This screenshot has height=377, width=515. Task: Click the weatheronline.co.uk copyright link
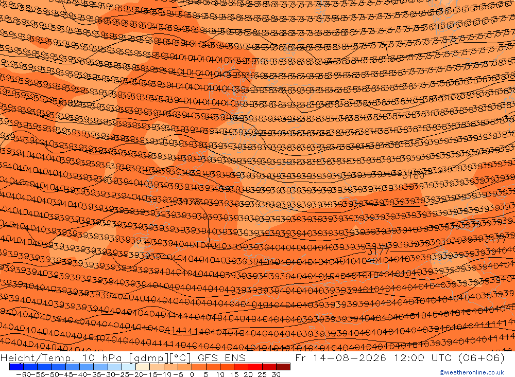pos(471,372)
